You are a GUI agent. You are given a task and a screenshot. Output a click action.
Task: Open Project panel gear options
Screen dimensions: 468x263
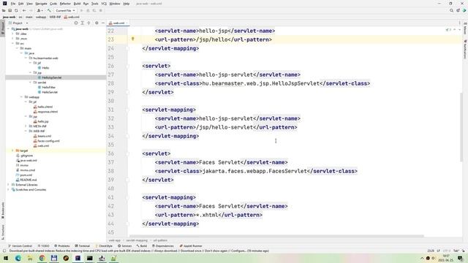pyautogui.click(x=97, y=23)
